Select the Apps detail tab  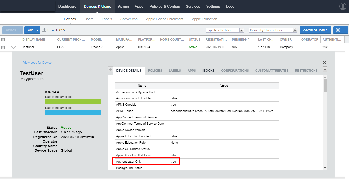192,71
